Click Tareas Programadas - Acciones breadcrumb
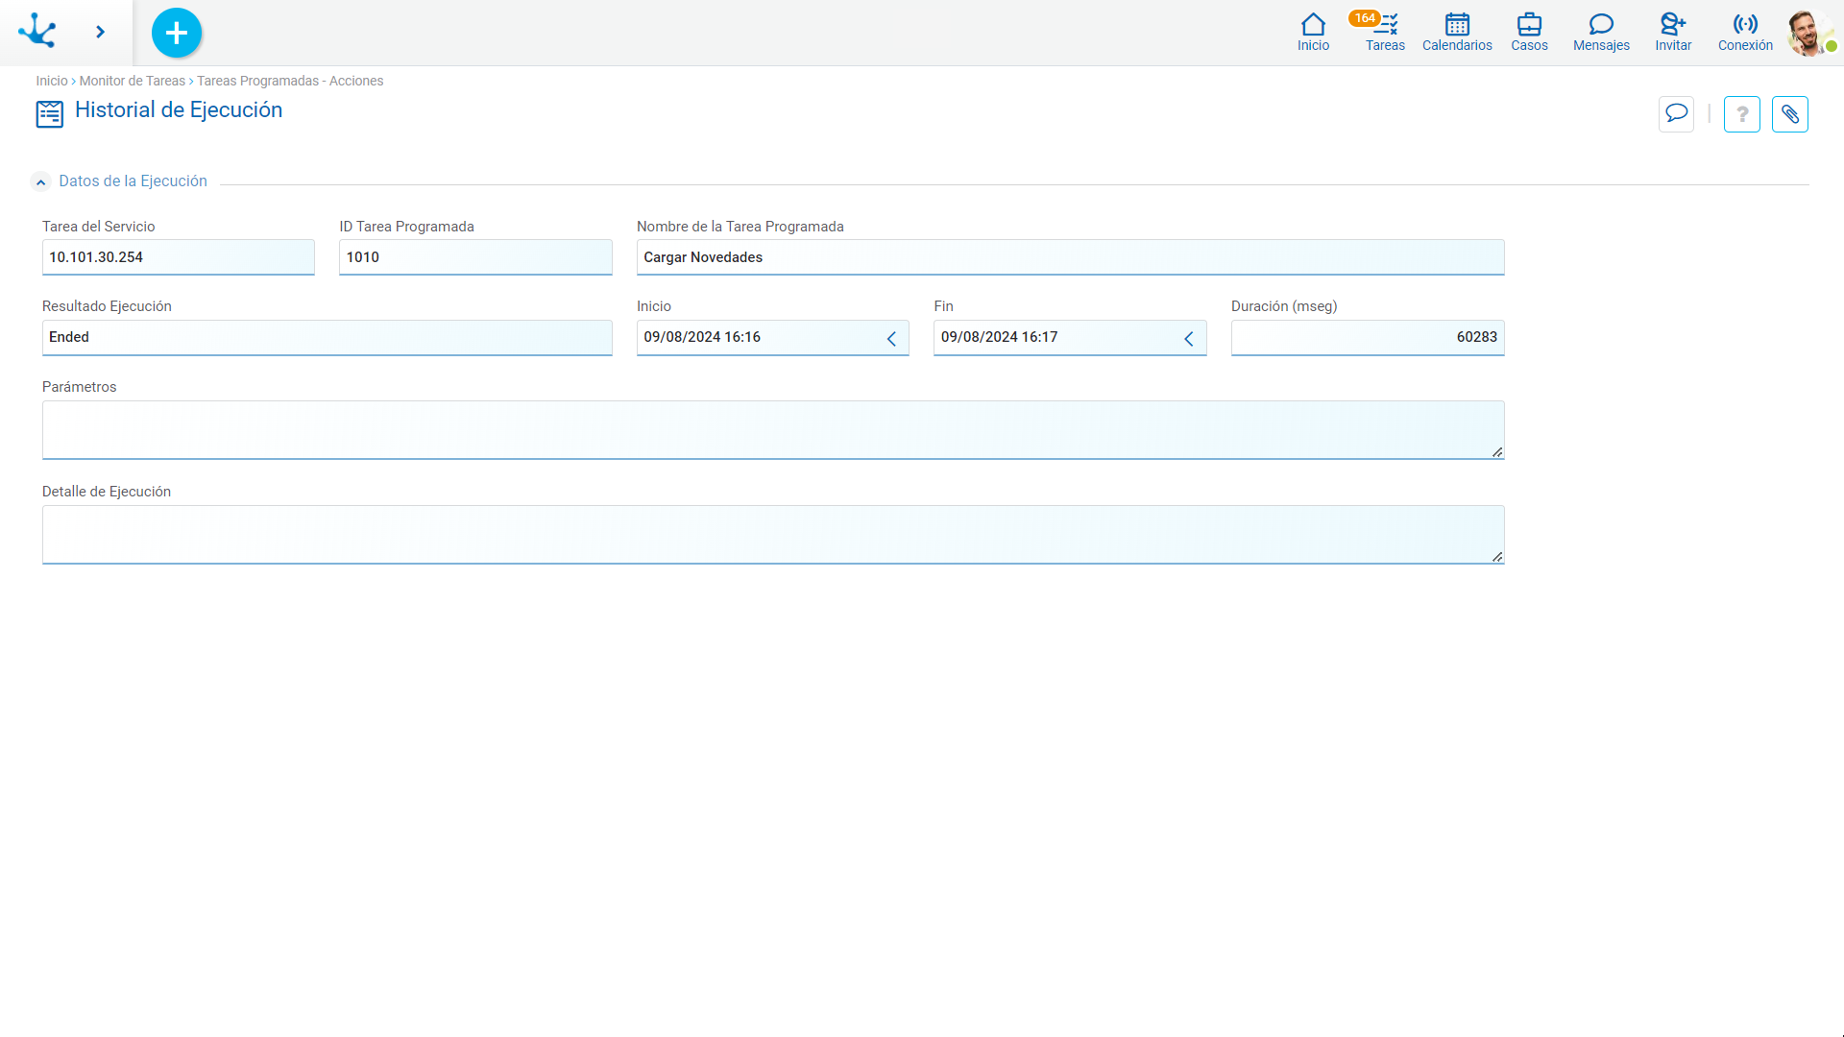Screen dimensions: 1844x1037 click(290, 81)
